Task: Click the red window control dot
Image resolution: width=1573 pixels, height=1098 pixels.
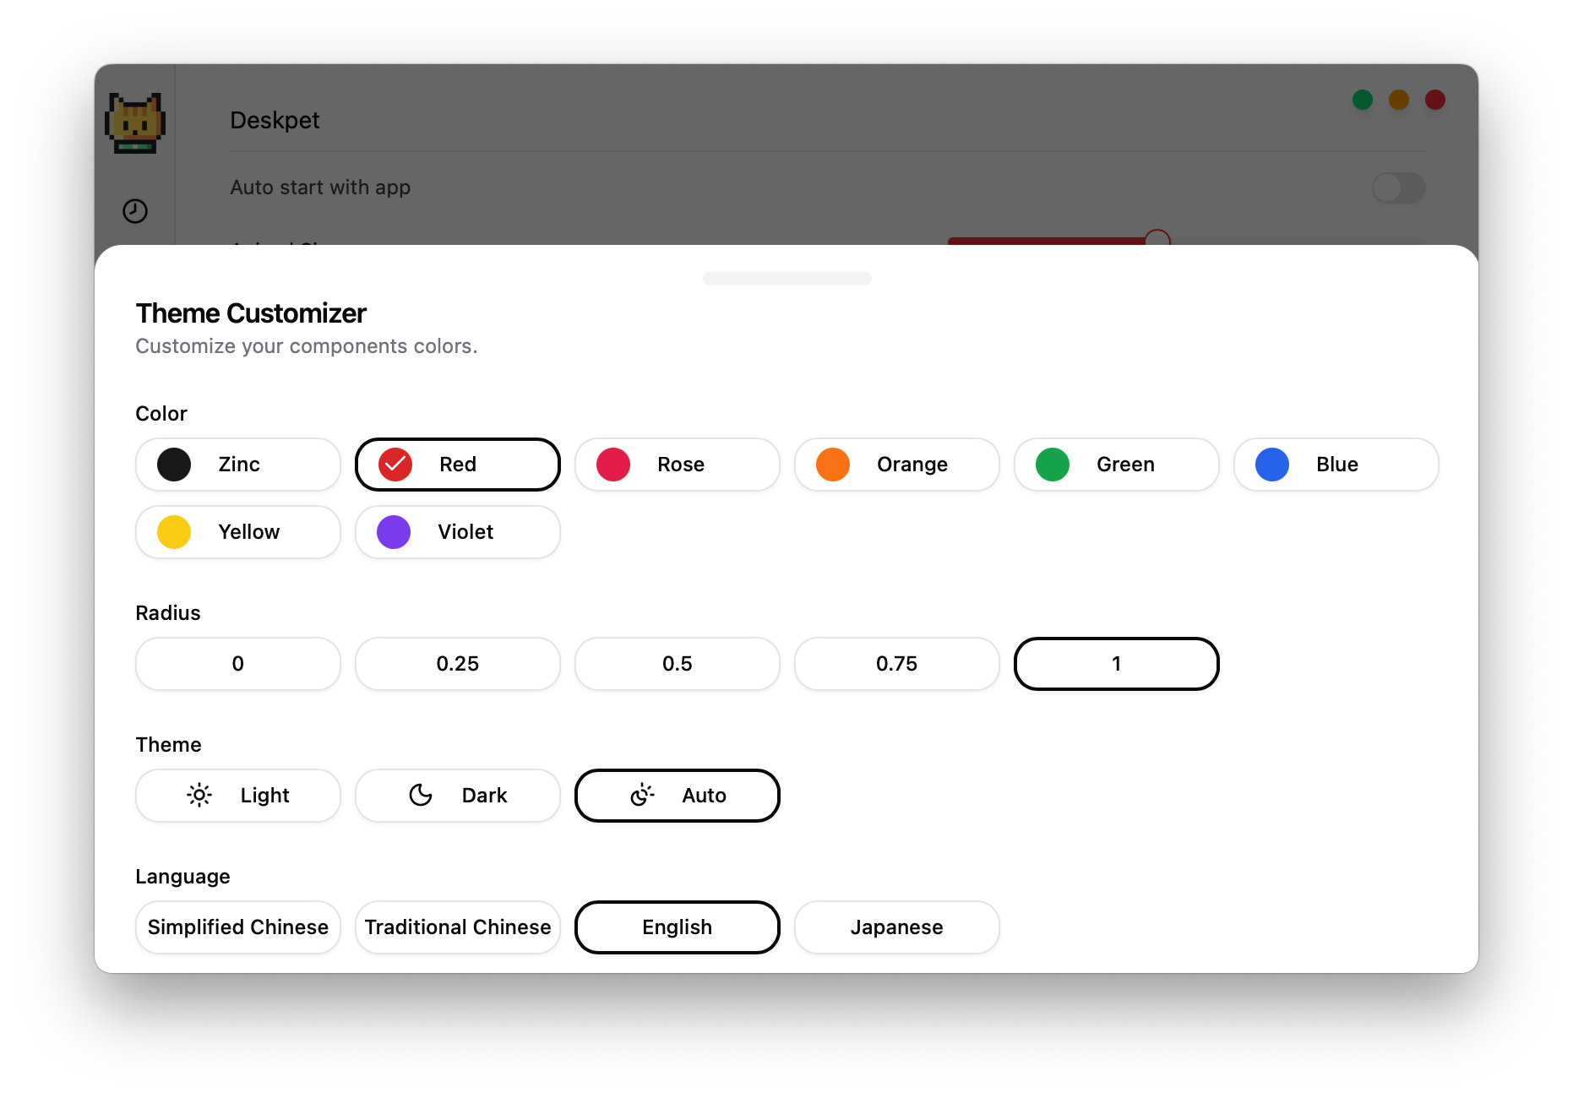Action: [1435, 100]
